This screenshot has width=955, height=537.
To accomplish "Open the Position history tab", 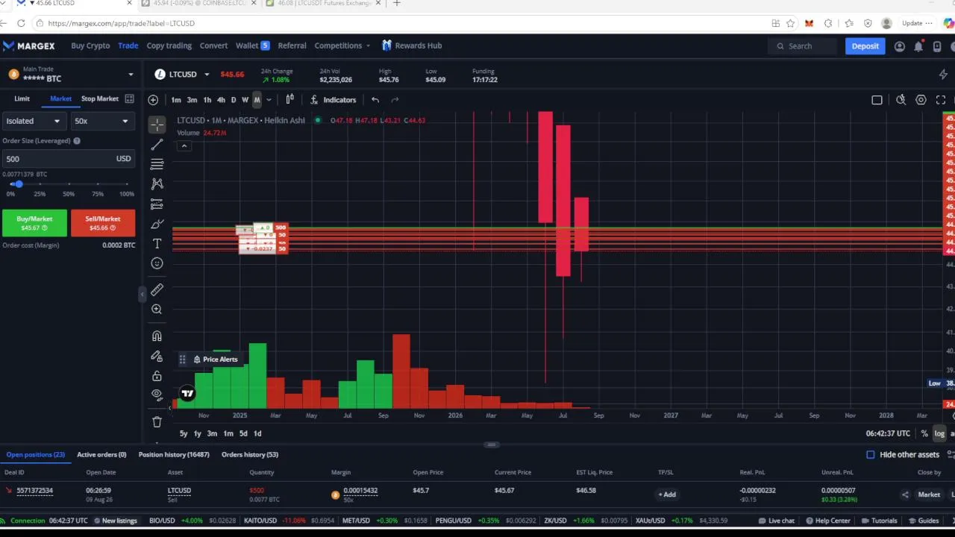I will (174, 454).
